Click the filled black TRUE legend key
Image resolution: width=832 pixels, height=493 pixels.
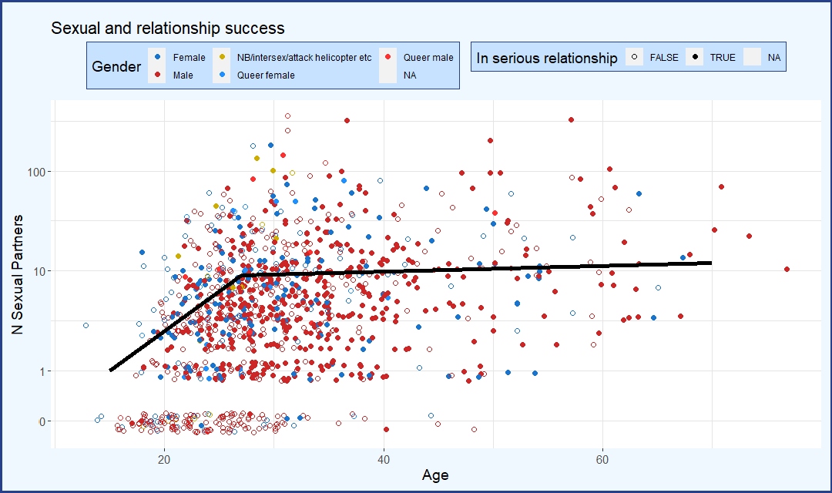[x=693, y=57]
